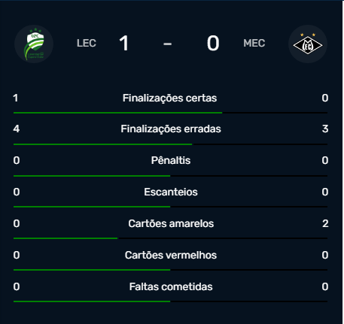Screen dimensions: 344x324
Task: Click the Cartões amarelos green progress bar
Action: (x=65, y=238)
